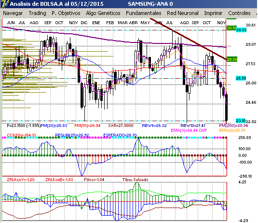
Task: Click the -298.18 CCI axis value
Action: (x=245, y=176)
